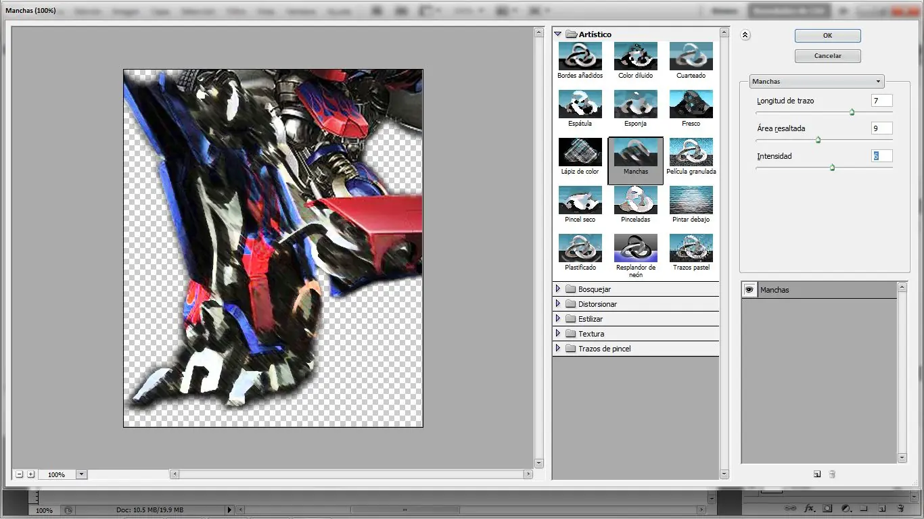Viewport: 924px width, 519px height.
Task: Click the filter preview image
Action: (273, 248)
